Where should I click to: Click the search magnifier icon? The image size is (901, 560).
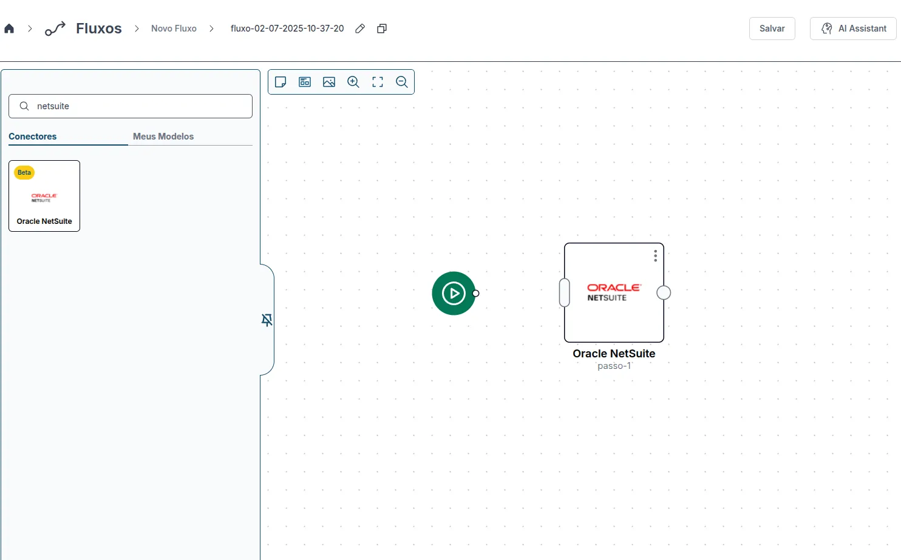click(24, 106)
